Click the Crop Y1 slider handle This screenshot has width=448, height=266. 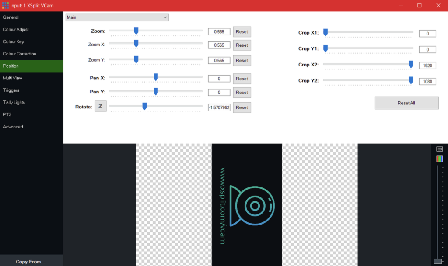point(325,48)
